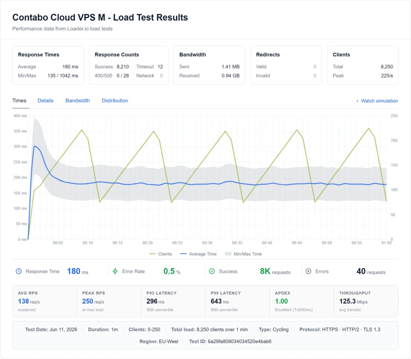Click the Received value '0.94 GB'
The image size is (411, 359).
click(x=230, y=75)
